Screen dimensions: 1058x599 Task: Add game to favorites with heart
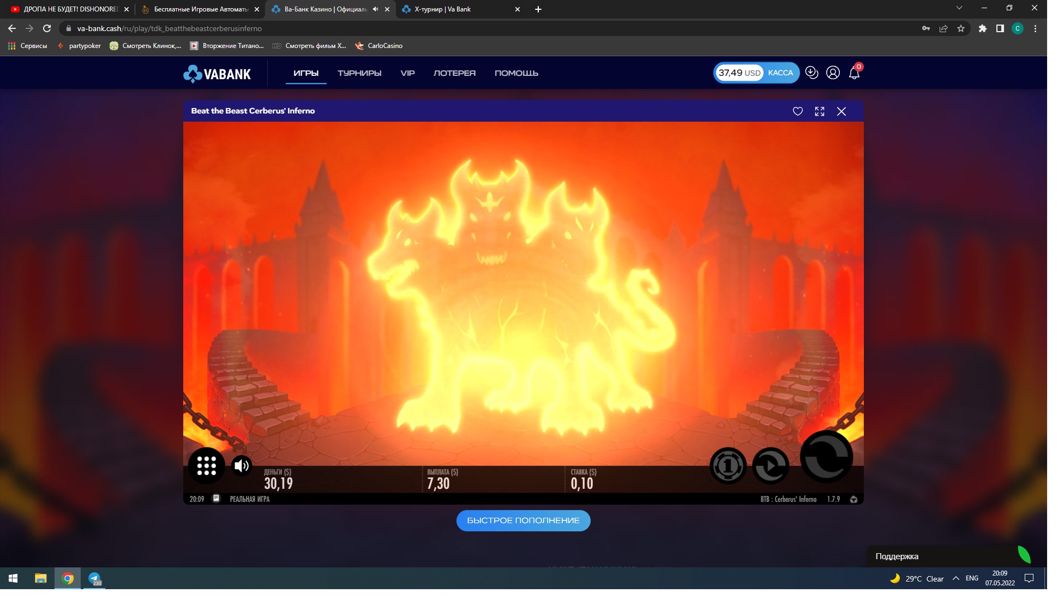point(797,111)
